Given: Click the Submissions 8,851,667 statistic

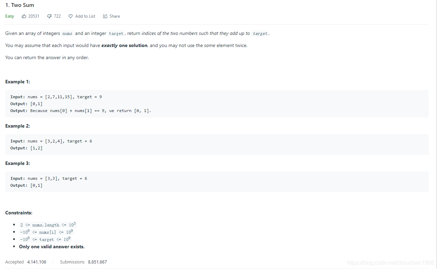Looking at the screenshot, I should coord(83,262).
